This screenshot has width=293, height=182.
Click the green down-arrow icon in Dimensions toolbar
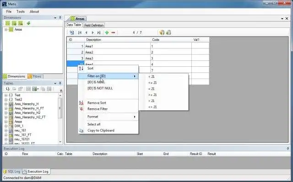coord(28,23)
